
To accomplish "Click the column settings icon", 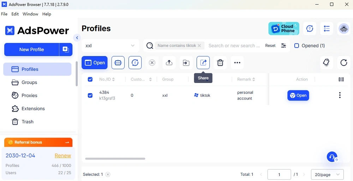I will point(341,79).
